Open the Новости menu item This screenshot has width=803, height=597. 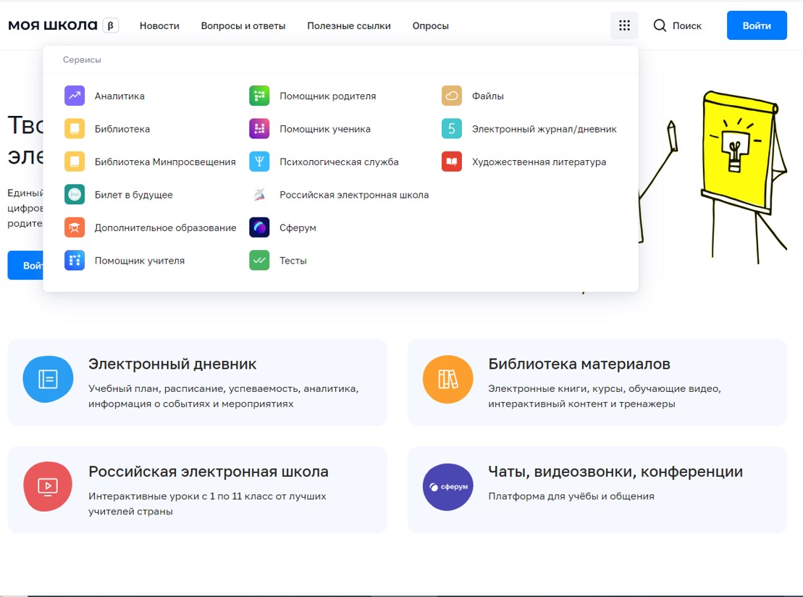pyautogui.click(x=159, y=26)
